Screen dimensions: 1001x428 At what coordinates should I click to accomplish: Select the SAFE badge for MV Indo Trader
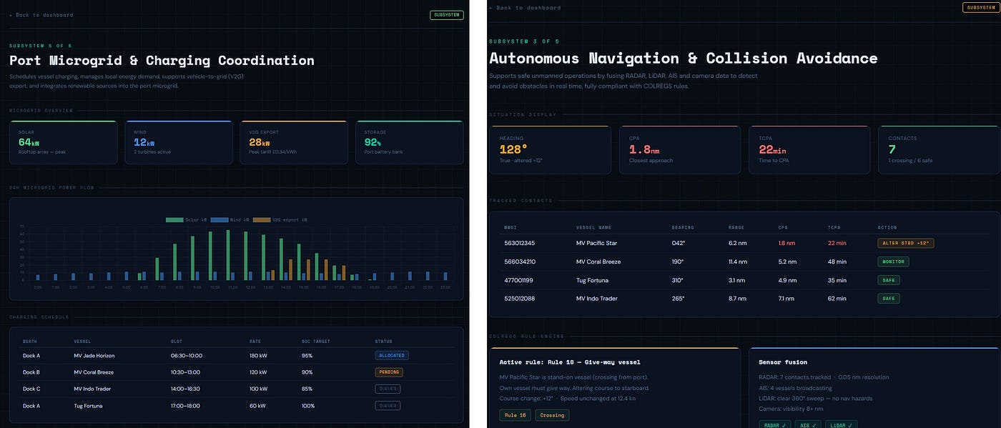889,299
